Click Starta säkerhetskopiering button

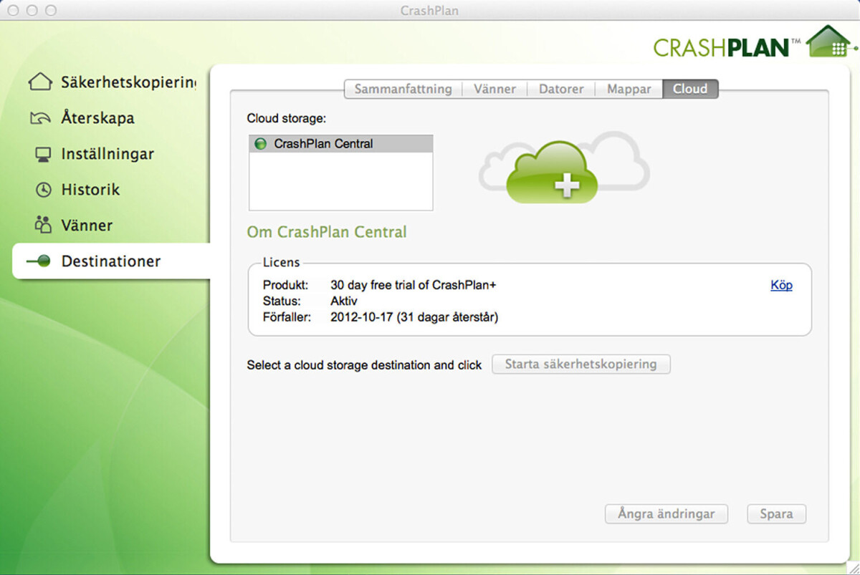click(580, 364)
